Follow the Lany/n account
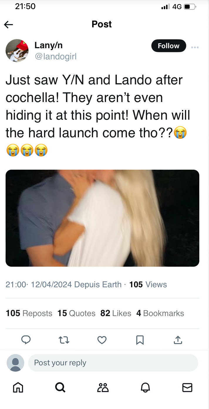Image resolution: width=209 pixels, height=409 pixels. point(168,46)
